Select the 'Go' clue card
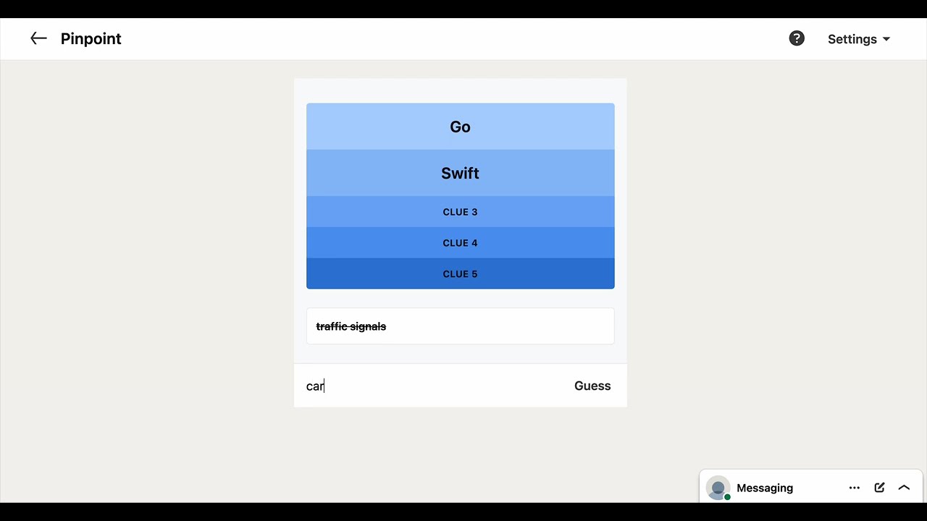This screenshot has width=927, height=521. click(x=461, y=127)
